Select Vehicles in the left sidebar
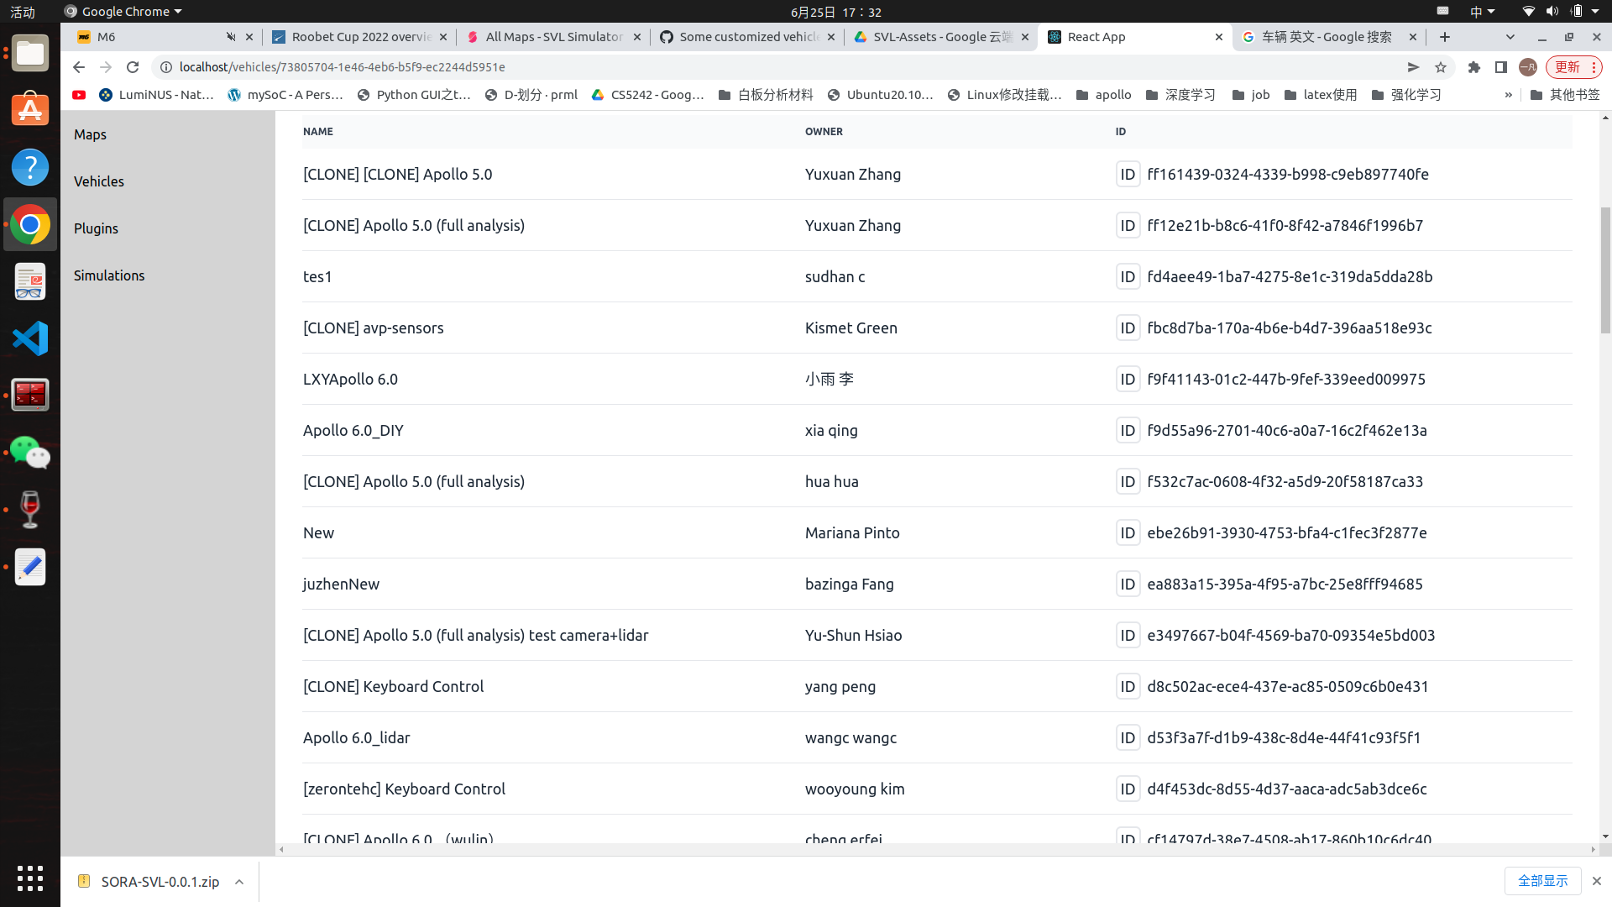 98,181
